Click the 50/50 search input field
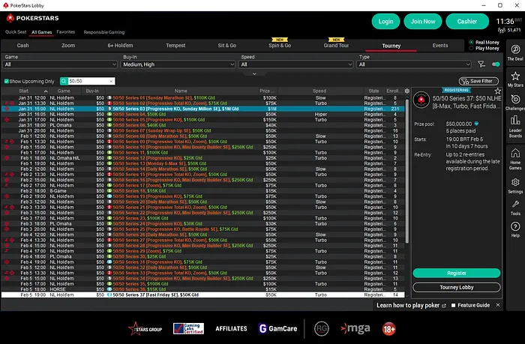This screenshot has height=344, width=525. tap(88, 81)
